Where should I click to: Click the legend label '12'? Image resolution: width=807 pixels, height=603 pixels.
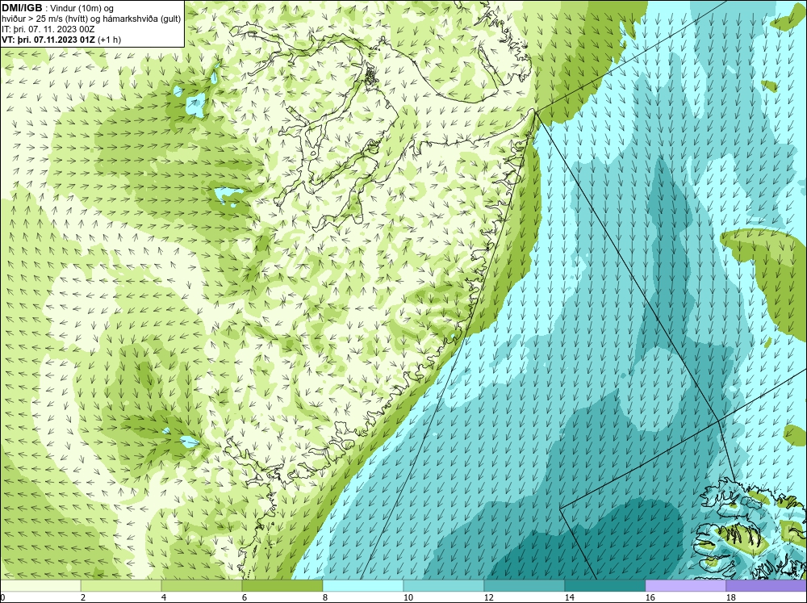pyautogui.click(x=488, y=597)
